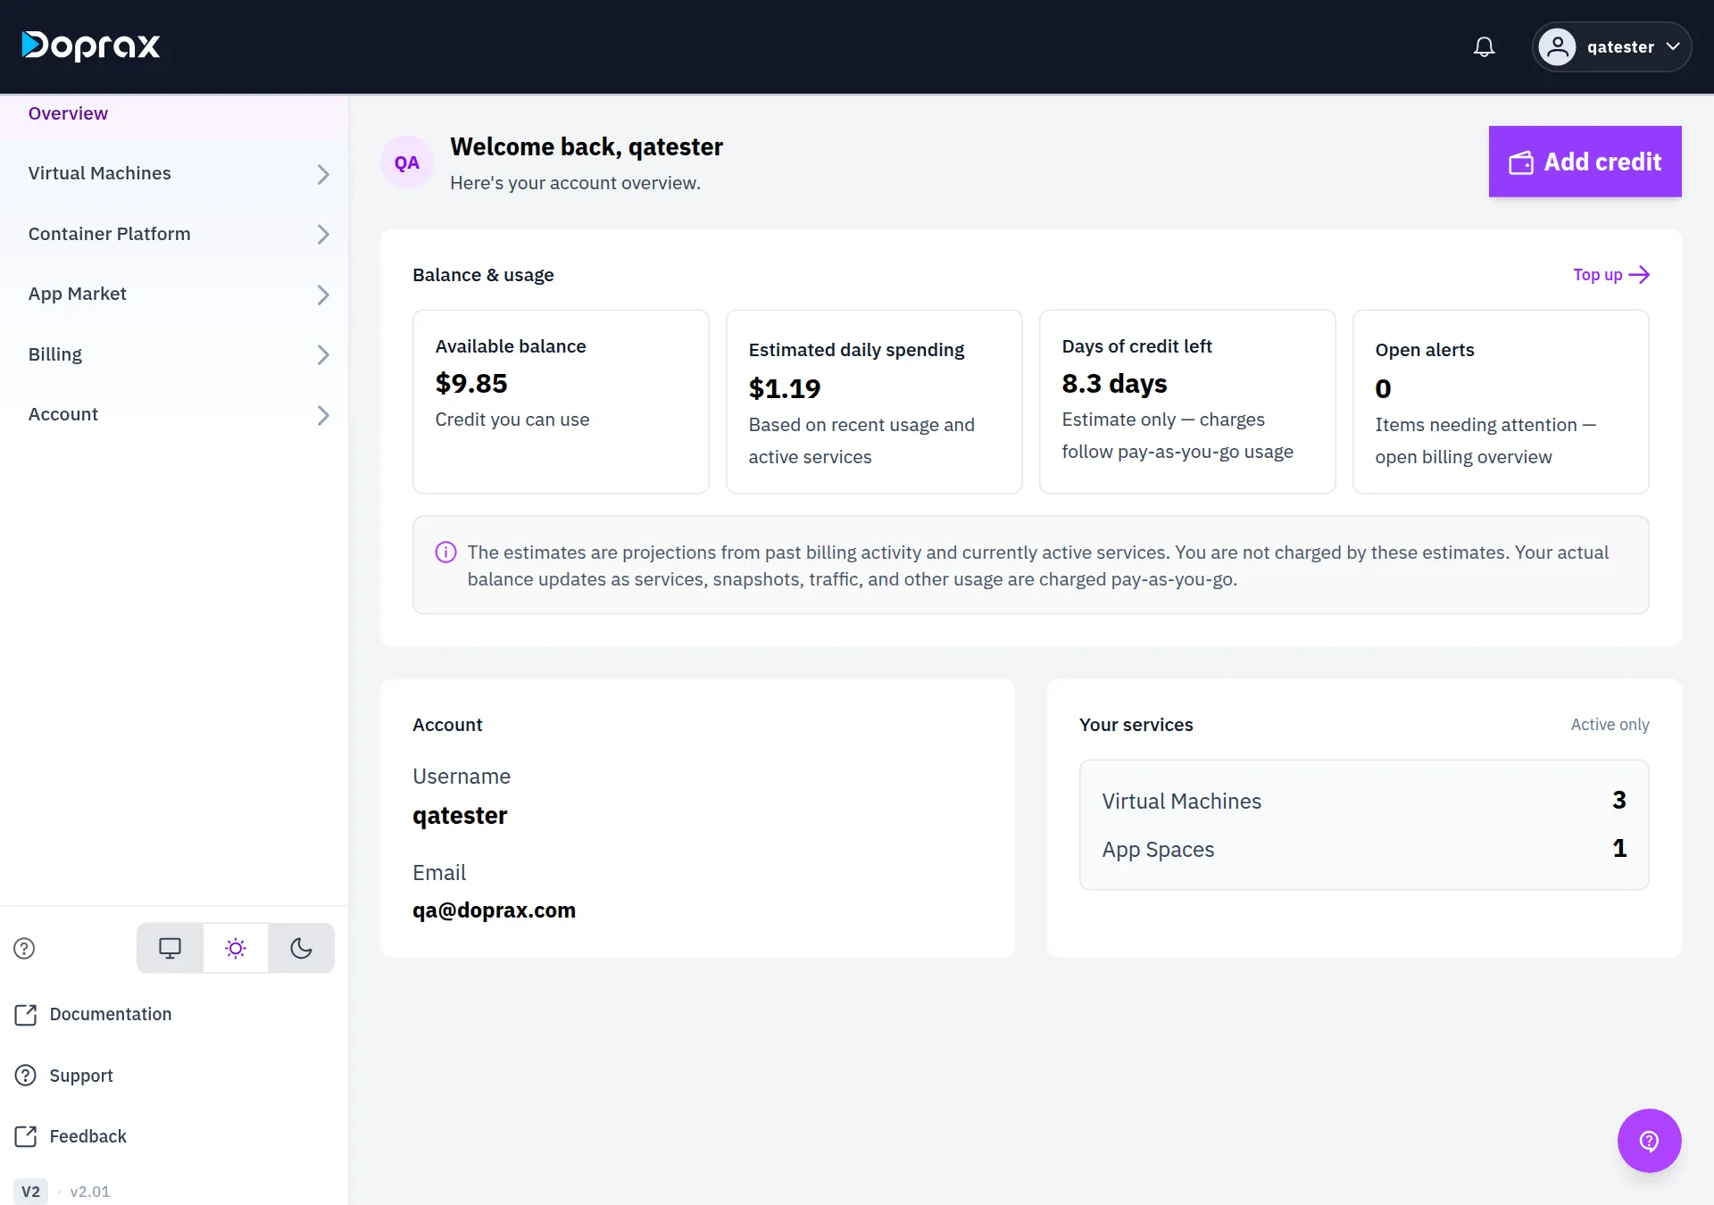This screenshot has height=1205, width=1714.
Task: Click the $1.19 daily spending value
Action: tap(784, 389)
